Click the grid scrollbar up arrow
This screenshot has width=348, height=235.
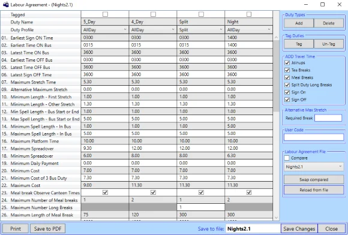click(276, 37)
